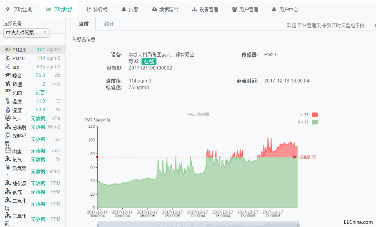Toggle the green '0 - 75' legend series
Screen dimensions: 376x227
point(315,122)
